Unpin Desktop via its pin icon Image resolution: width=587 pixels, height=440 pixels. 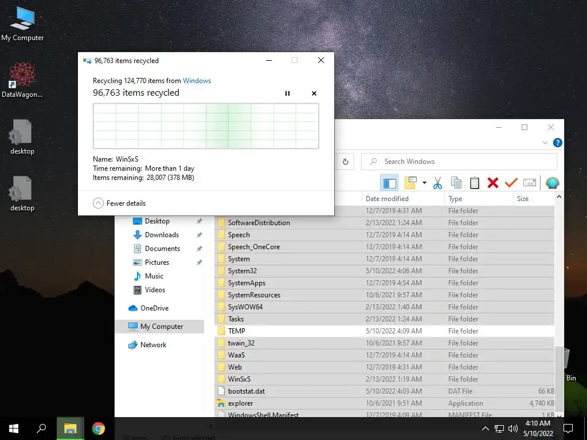tap(199, 221)
